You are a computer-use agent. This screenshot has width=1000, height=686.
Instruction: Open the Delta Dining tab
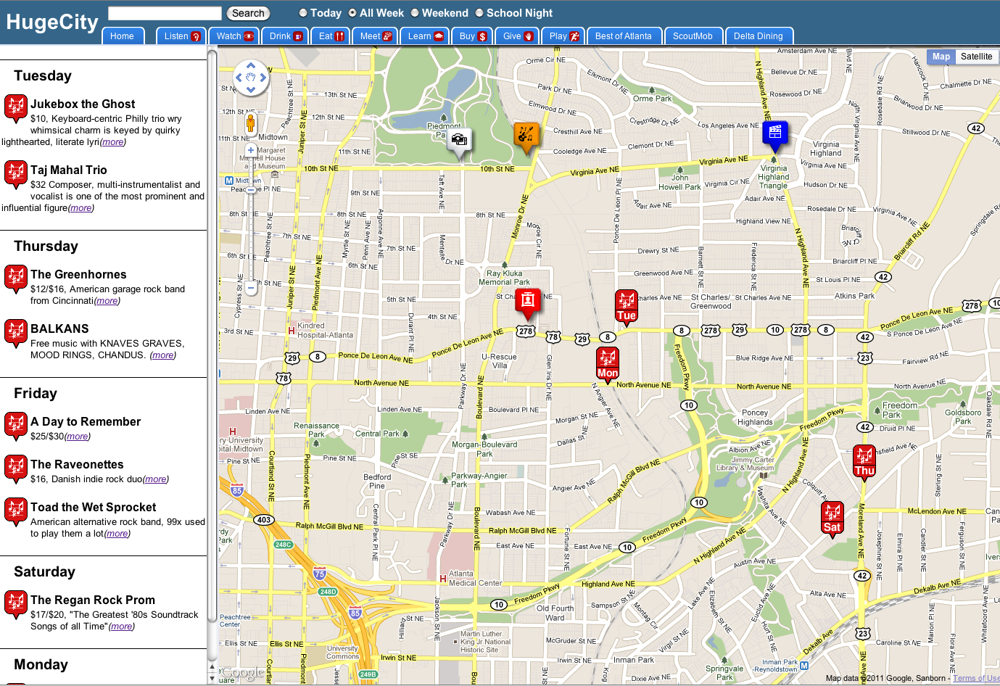(x=759, y=36)
